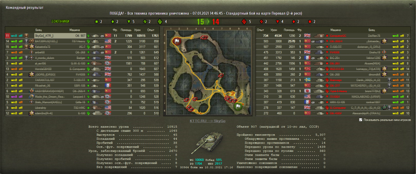Sort enemy table by 'Опыт' column header
The width and height of the screenshot is (416, 174).
coord(261,30)
